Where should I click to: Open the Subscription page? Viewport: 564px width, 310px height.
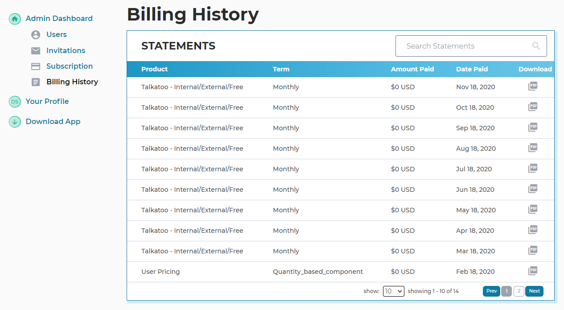pos(70,66)
